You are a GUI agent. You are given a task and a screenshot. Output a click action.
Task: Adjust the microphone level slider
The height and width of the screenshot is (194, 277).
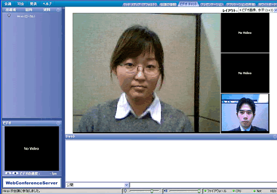pos(144,191)
